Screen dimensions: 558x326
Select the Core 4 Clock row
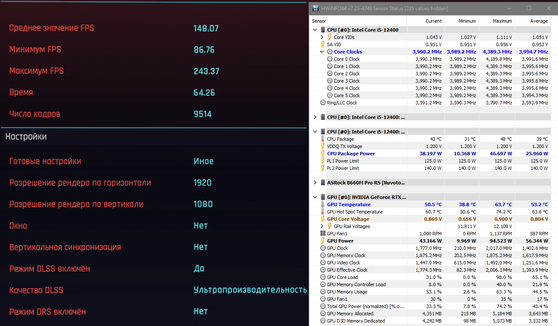pyautogui.click(x=431, y=88)
